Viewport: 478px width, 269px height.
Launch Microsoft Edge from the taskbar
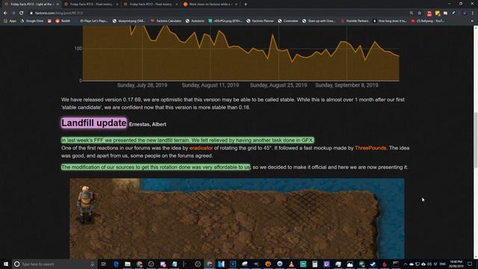(x=116, y=264)
